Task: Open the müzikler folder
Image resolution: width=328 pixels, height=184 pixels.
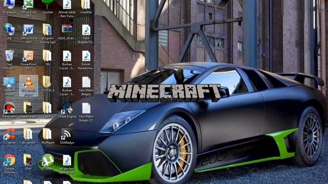Action: pos(86,7)
